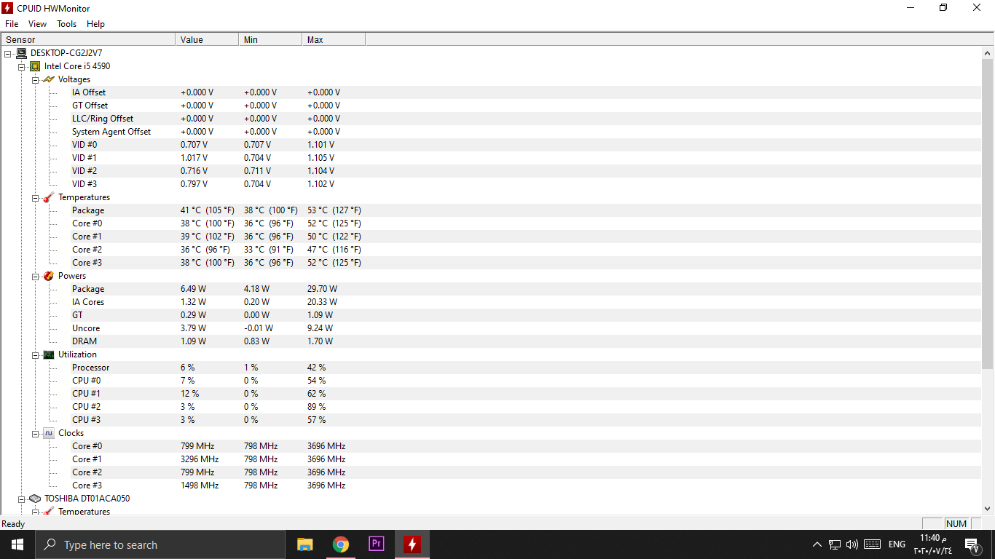Image resolution: width=995 pixels, height=559 pixels.
Task: Collapse the Powers section
Action: click(x=35, y=276)
